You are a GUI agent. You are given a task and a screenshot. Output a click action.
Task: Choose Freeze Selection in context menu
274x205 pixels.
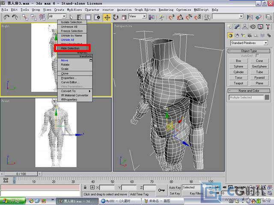[x=72, y=31]
